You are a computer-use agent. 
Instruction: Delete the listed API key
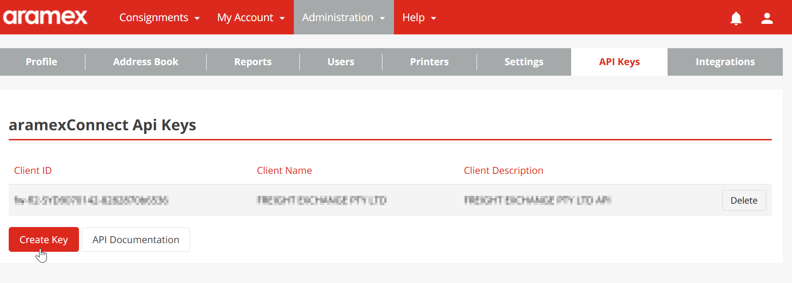744,200
